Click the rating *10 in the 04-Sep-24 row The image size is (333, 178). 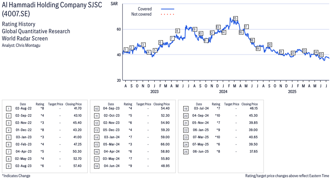[x=217, y=116]
